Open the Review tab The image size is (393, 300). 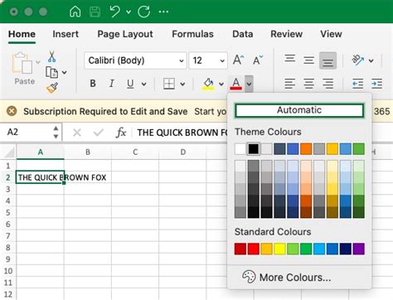point(286,34)
